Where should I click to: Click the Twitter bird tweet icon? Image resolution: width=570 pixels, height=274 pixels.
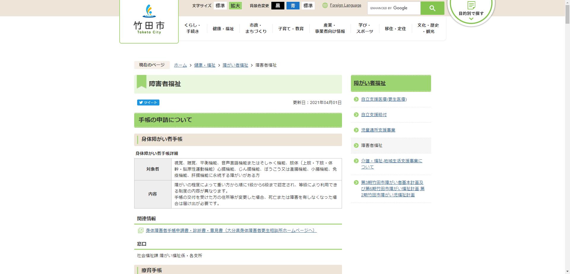click(141, 102)
